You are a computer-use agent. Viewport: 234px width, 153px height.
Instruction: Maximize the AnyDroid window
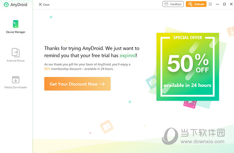click(x=225, y=4)
